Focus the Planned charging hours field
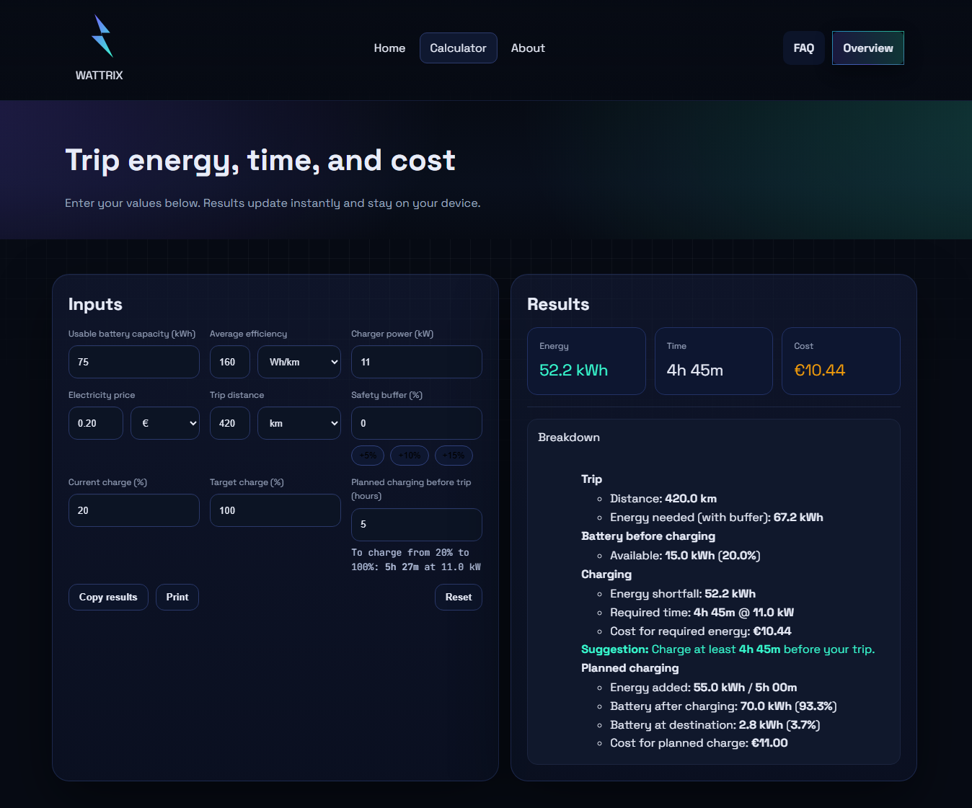This screenshot has width=972, height=808. (x=416, y=525)
